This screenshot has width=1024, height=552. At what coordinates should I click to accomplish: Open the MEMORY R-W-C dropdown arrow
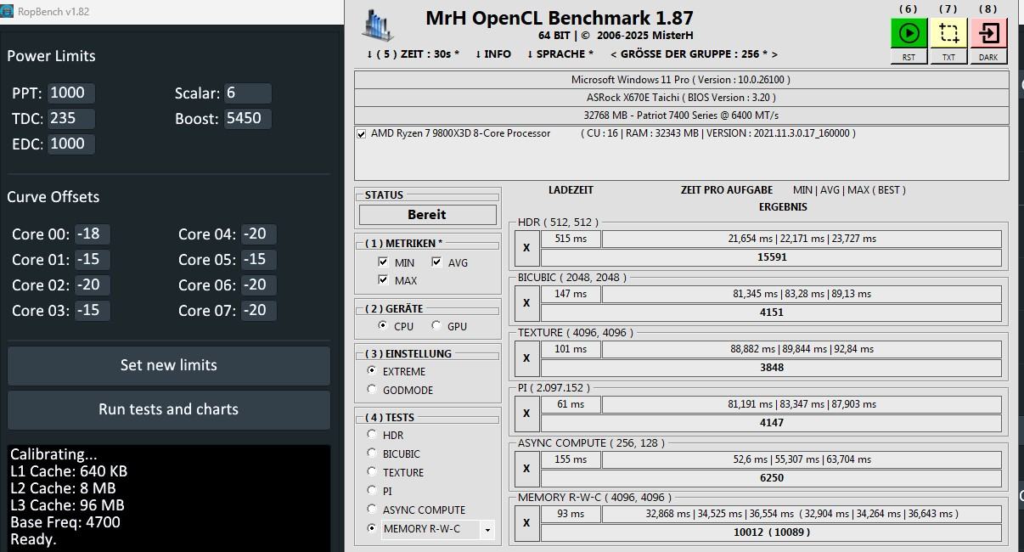(487, 530)
